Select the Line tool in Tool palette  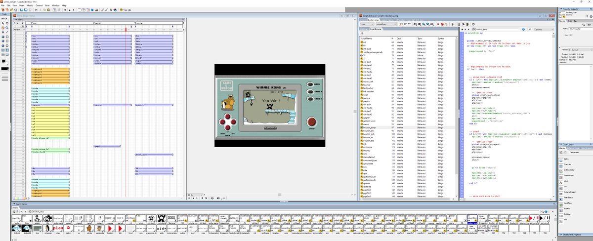tap(7, 32)
